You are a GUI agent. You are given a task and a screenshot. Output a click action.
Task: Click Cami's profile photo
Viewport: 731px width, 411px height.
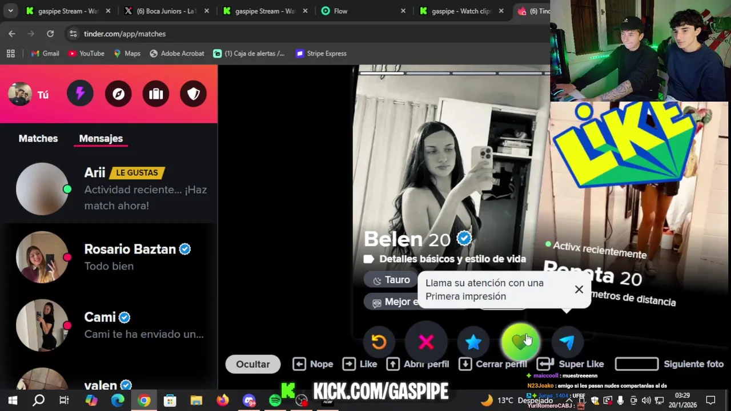pos(42,325)
